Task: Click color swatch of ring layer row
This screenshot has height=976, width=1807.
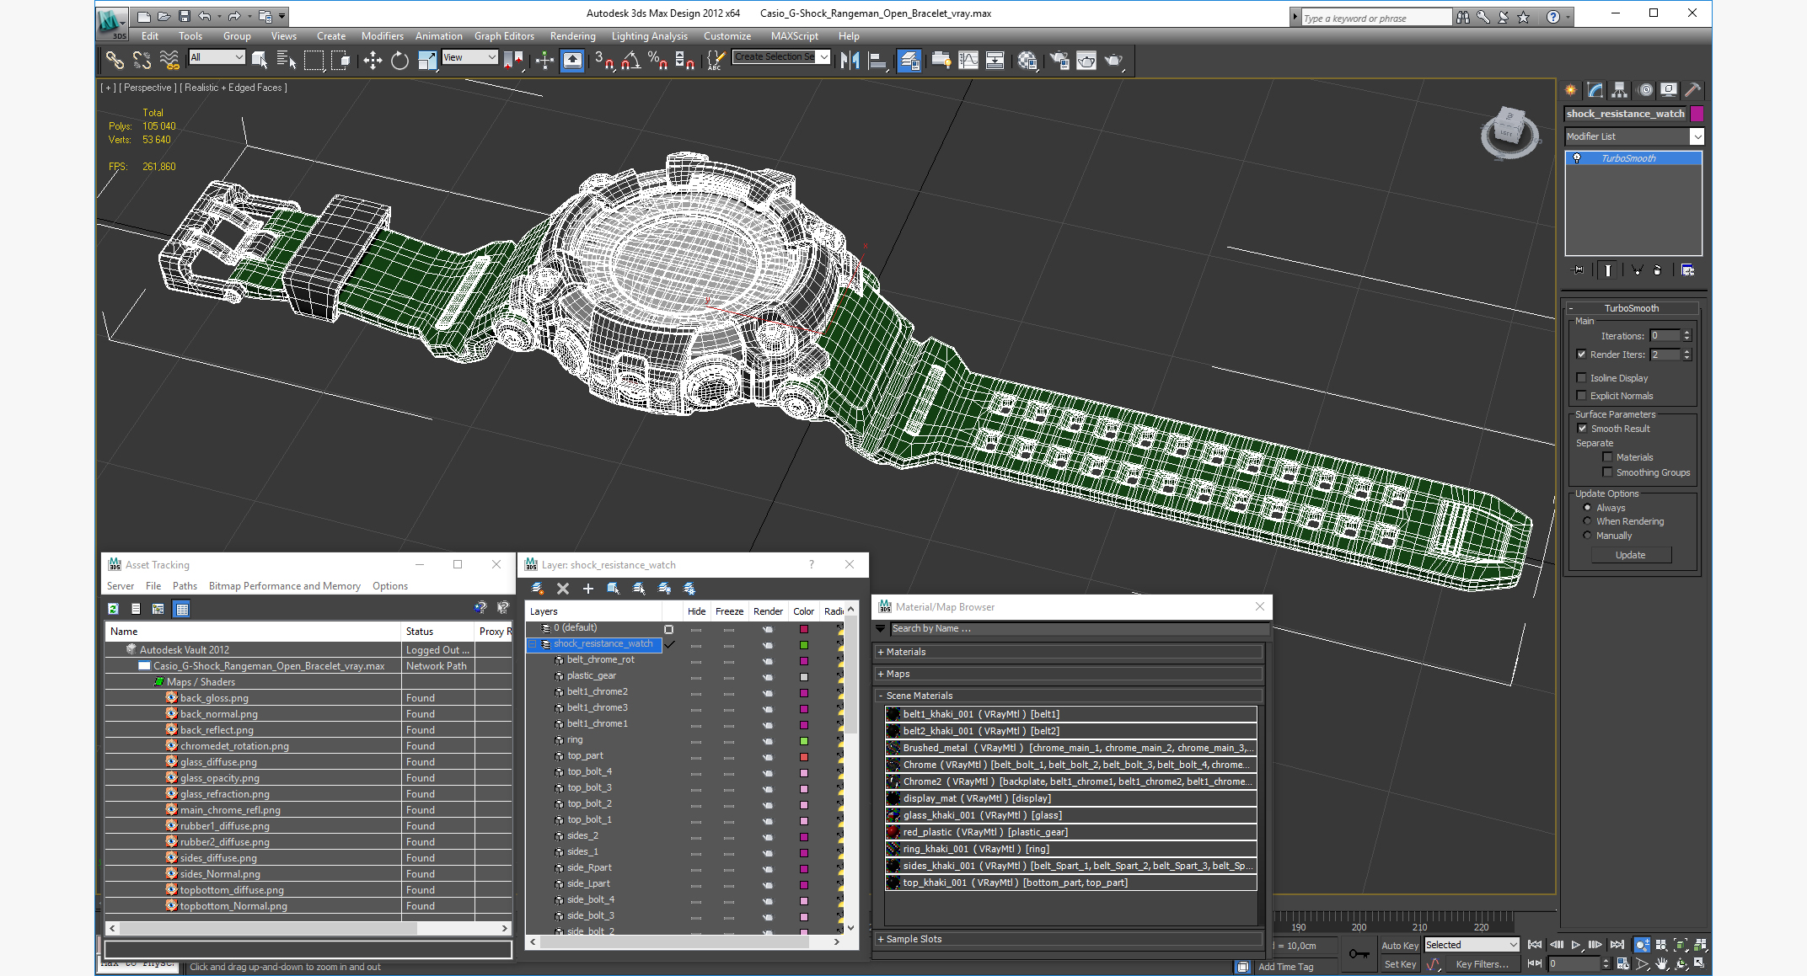Action: (804, 740)
